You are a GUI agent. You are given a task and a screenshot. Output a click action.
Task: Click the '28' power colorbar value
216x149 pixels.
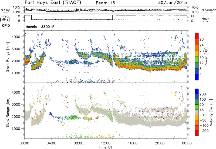pos(201,39)
